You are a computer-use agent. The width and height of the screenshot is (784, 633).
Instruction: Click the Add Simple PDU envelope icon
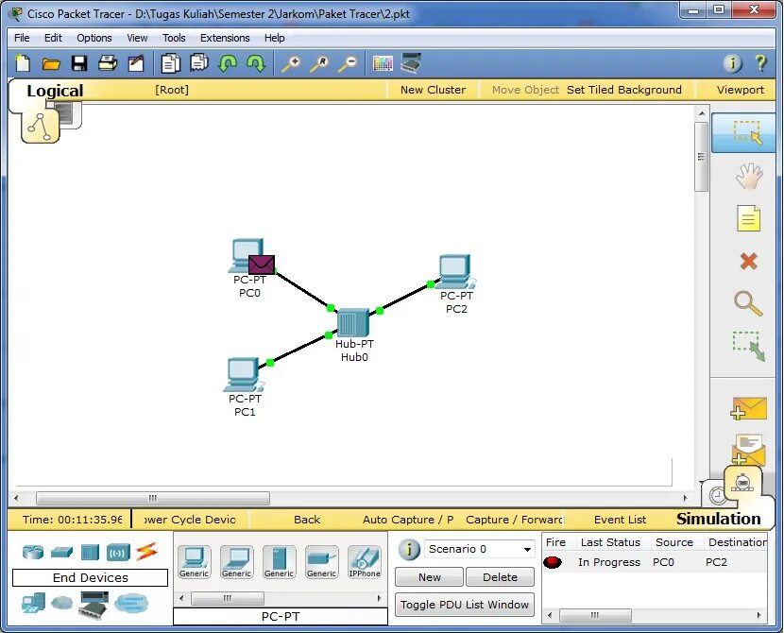point(748,408)
